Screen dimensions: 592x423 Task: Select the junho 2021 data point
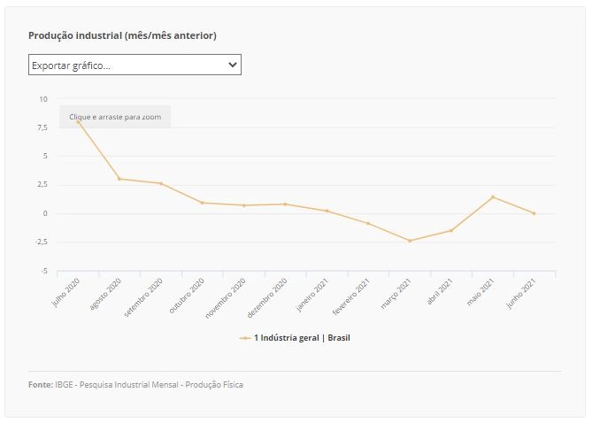534,213
